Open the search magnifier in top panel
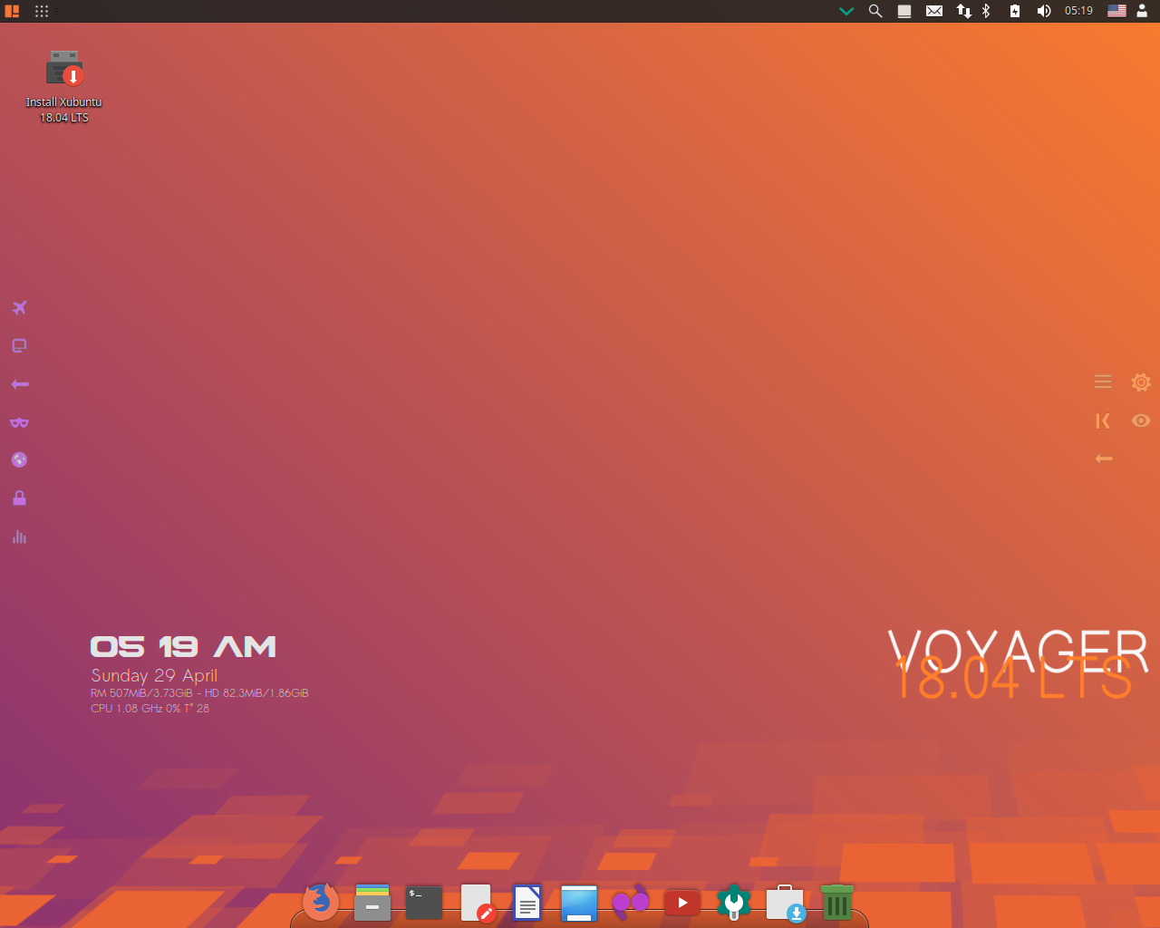 point(875,11)
